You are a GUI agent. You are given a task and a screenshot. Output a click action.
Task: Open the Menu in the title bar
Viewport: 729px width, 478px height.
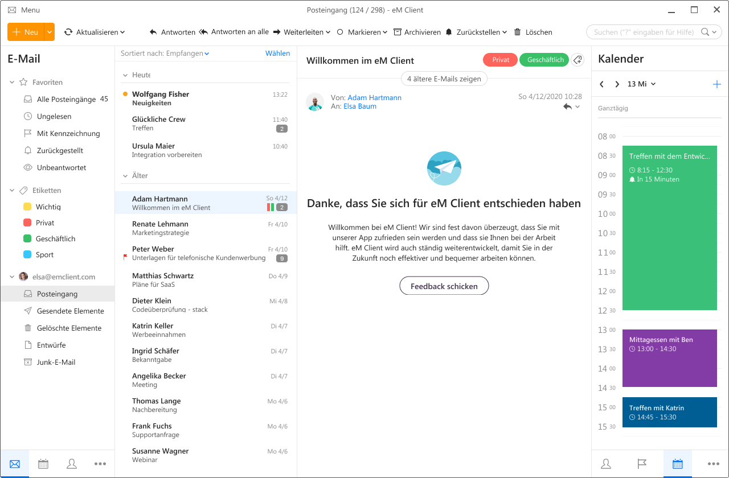tap(24, 10)
